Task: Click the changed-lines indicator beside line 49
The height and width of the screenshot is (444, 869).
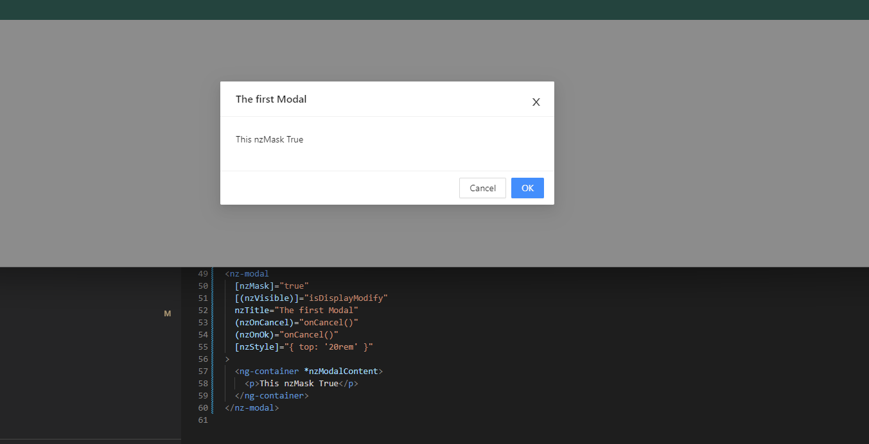Action: (213, 273)
